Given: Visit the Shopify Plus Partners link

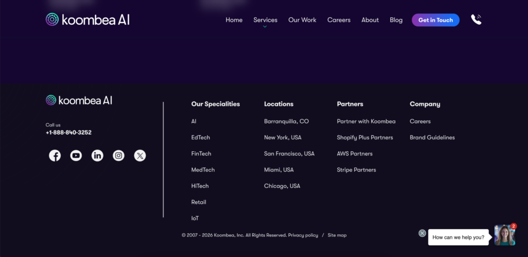Looking at the screenshot, I should pyautogui.click(x=365, y=138).
